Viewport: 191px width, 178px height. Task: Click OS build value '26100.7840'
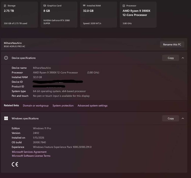click(39, 142)
